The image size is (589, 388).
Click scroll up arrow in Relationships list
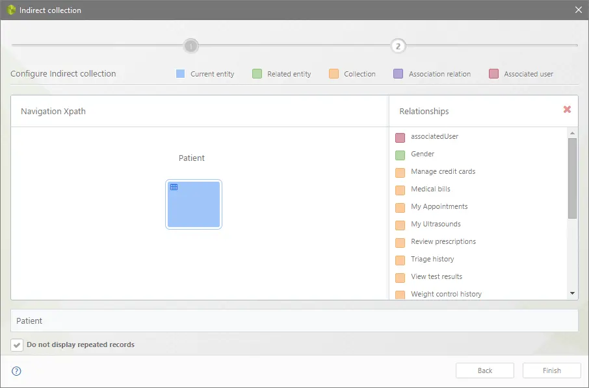(x=573, y=133)
